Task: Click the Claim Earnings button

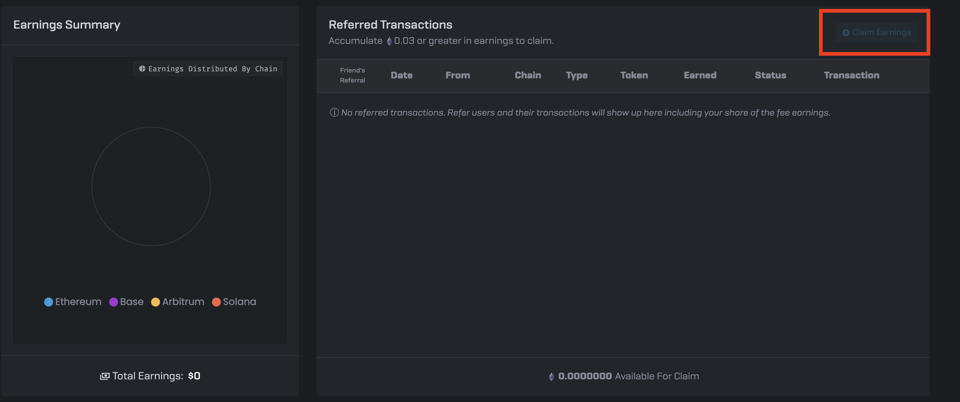Action: click(x=876, y=32)
